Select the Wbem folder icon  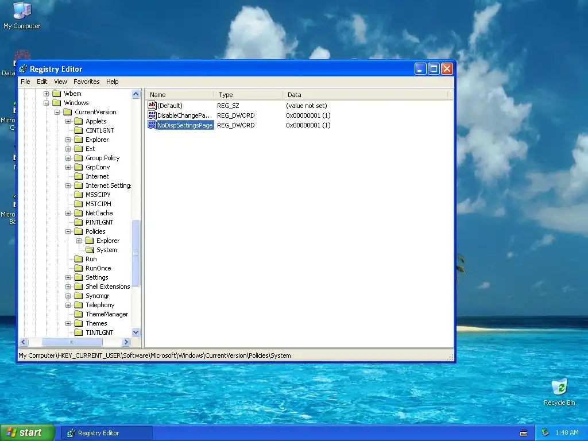[x=57, y=94]
